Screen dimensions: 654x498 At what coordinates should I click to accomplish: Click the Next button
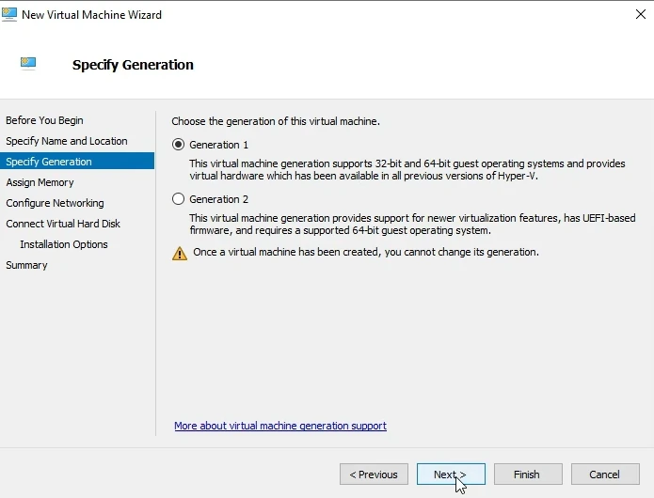pos(451,475)
